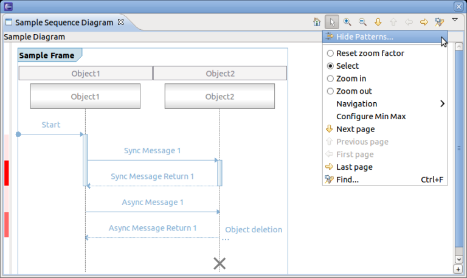This screenshot has height=278, width=467.
Task: Activate the Select arrow tool in toolbar
Action: (x=332, y=23)
